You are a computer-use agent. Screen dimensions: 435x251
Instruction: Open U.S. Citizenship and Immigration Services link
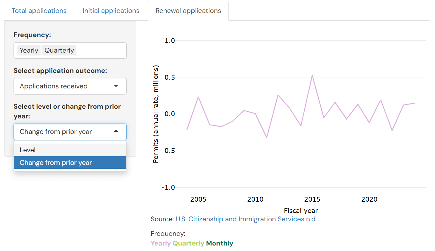pos(246,219)
